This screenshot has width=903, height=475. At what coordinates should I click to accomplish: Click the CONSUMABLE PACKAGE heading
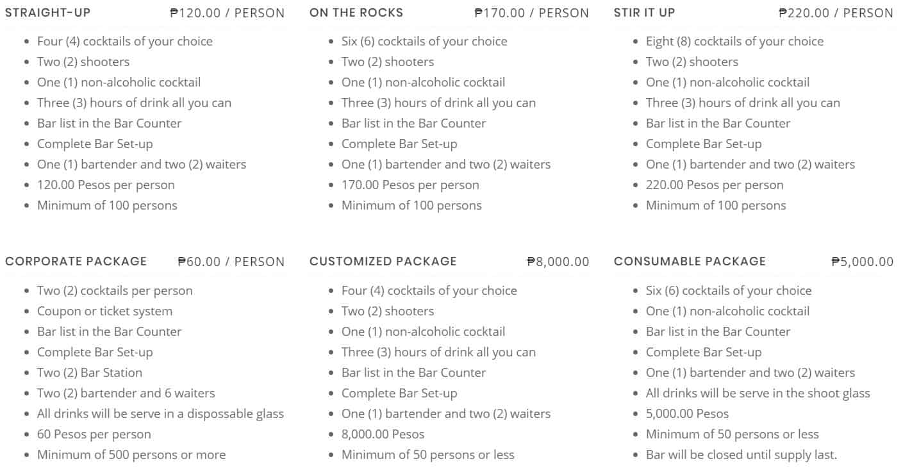[690, 262]
